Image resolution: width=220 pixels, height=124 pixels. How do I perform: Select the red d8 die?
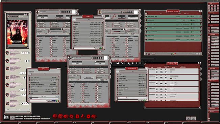pos(72,117)
